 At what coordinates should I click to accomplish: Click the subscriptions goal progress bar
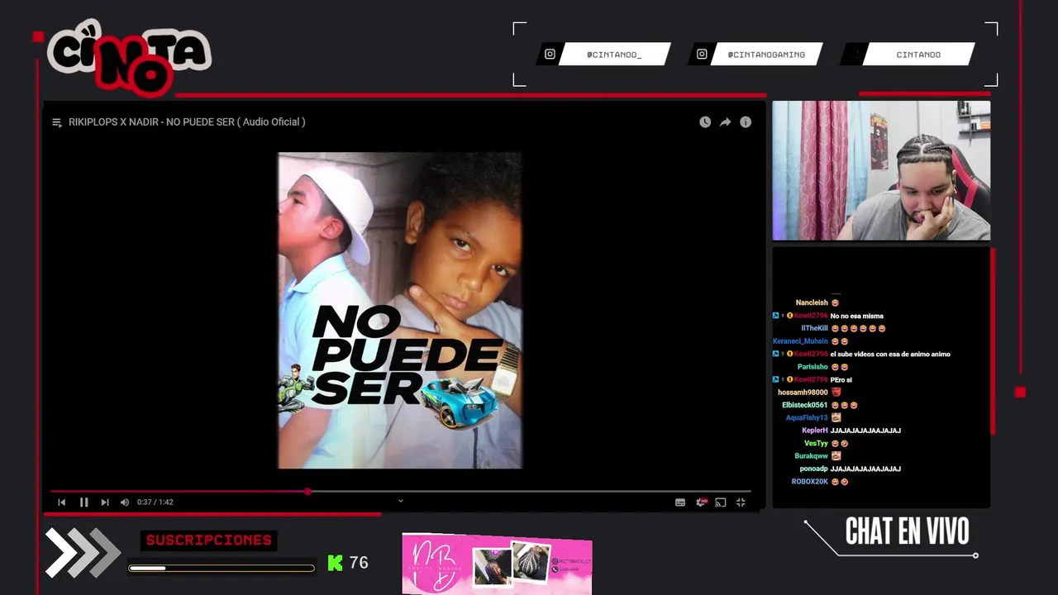(222, 568)
